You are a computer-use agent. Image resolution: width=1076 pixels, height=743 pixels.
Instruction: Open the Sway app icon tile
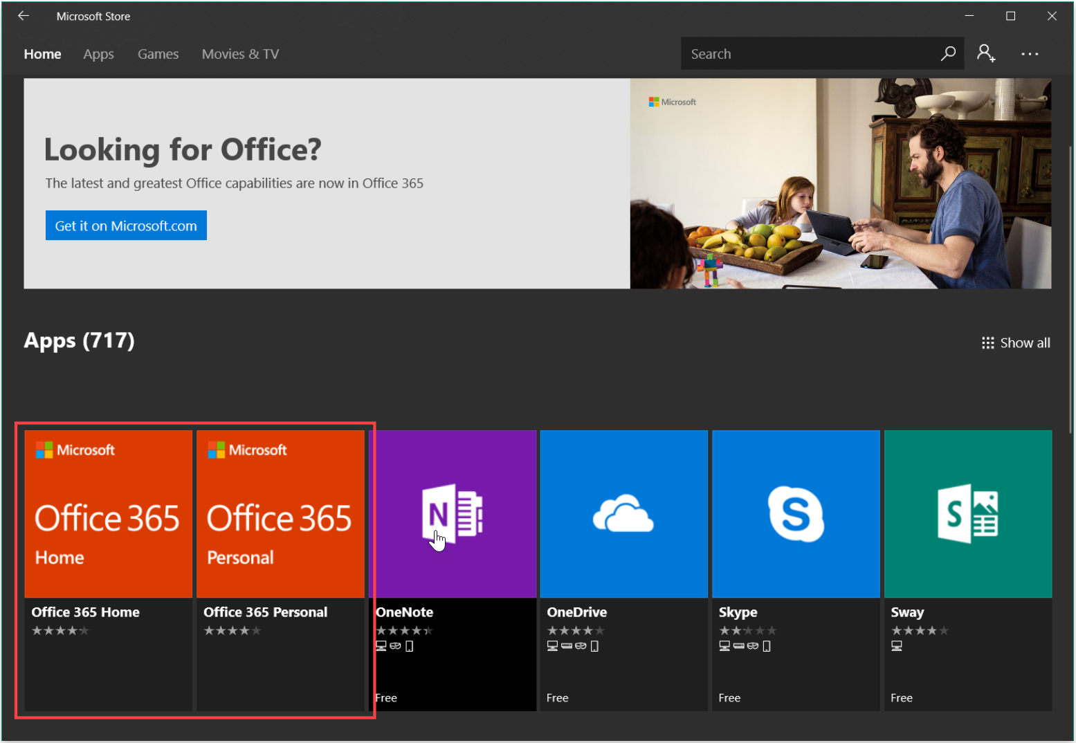pos(968,514)
